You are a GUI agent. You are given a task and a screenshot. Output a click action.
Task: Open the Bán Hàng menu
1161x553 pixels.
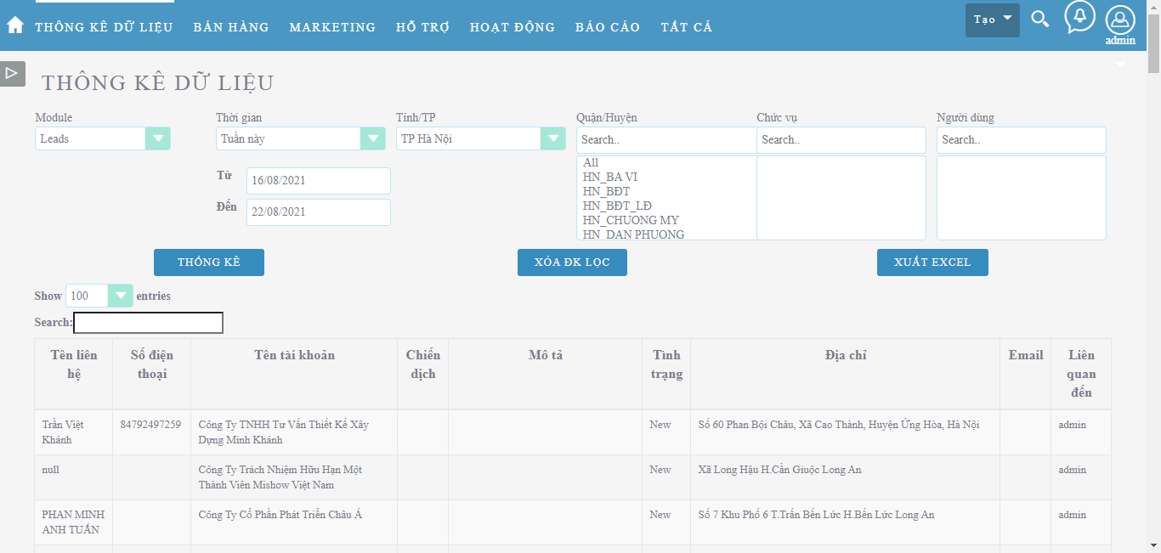click(x=231, y=27)
